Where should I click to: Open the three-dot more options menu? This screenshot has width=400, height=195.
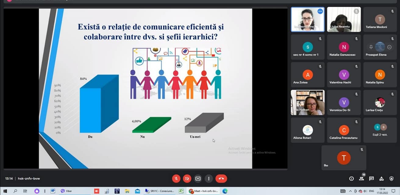(x=209, y=179)
